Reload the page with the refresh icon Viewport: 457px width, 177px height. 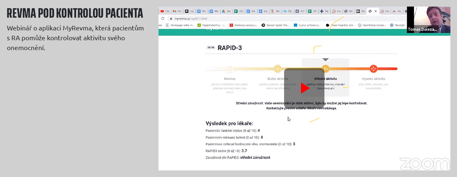(162, 18)
